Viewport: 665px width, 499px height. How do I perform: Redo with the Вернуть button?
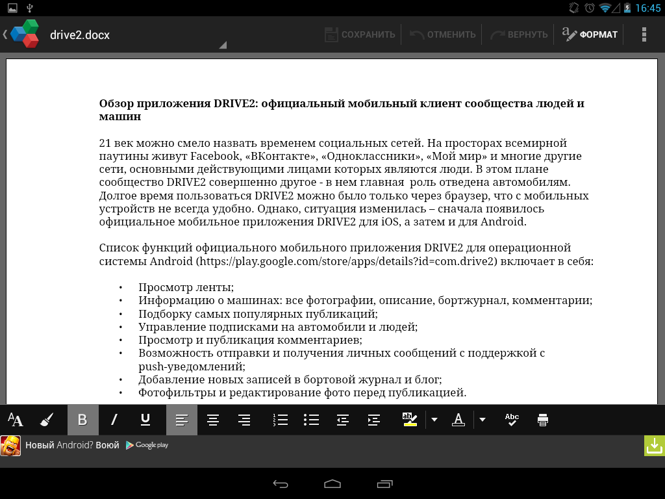(x=519, y=35)
